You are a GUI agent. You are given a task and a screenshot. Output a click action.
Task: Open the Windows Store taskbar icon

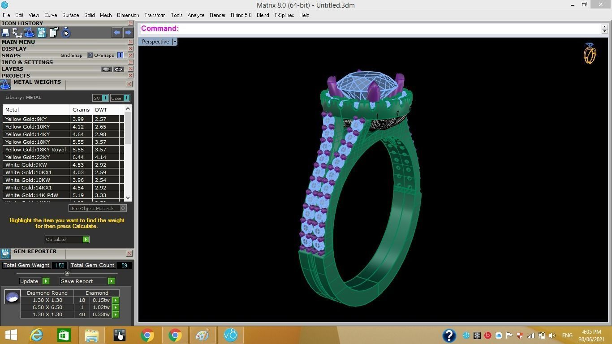64,335
